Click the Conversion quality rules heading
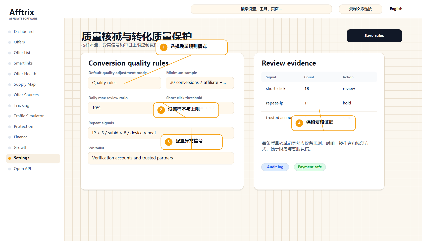This screenshot has width=422, height=241. pyautogui.click(x=128, y=63)
